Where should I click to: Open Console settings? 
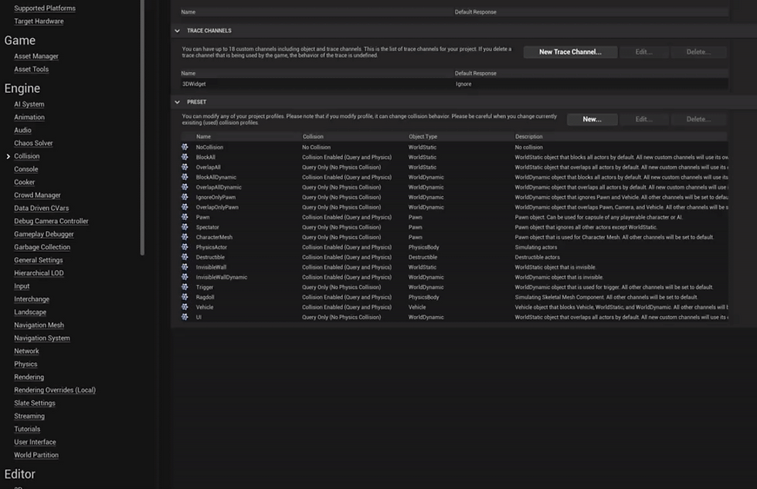tap(26, 169)
